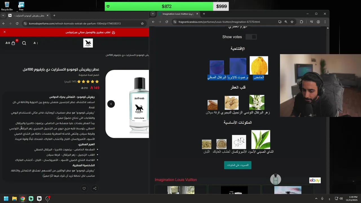Click the 149 discounted price
The image size is (361, 203).
click(95, 88)
